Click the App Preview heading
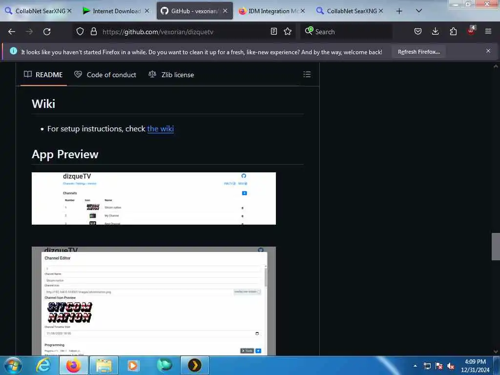Screen dimensions: 500x375 click(65, 154)
